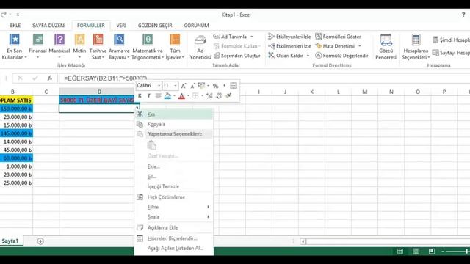This screenshot has height=264, width=470.
Task: Open the Tüm İşlevler menu
Action: pyautogui.click(x=175, y=47)
